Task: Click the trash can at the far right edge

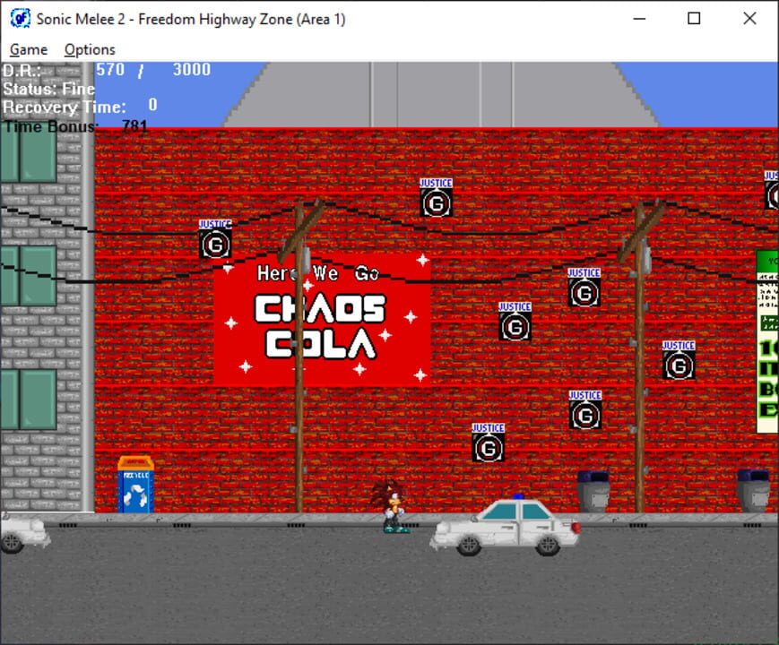Action: 753,490
